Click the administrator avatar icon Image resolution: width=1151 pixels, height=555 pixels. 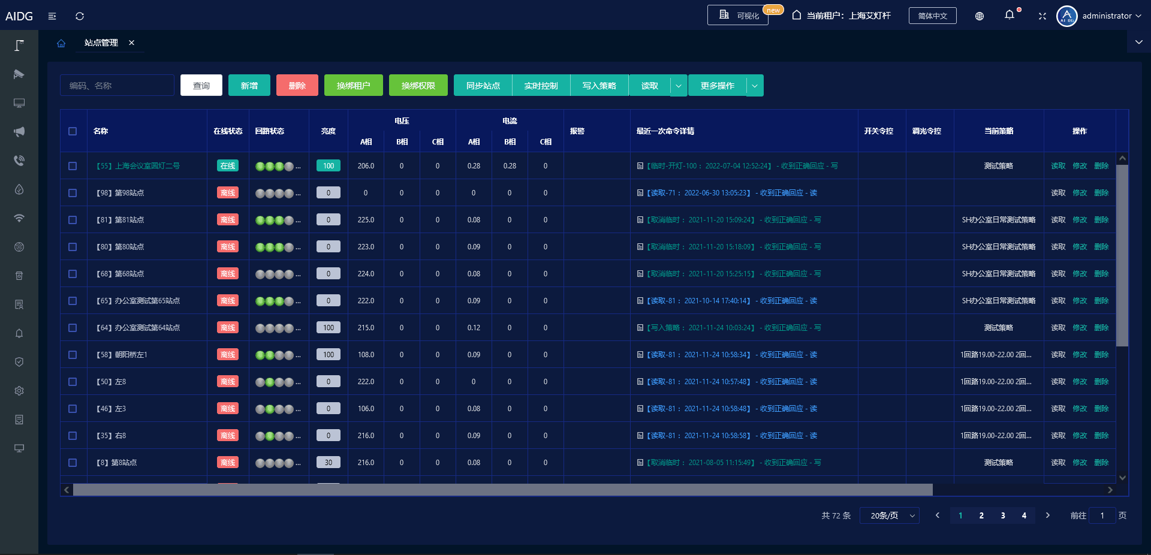(1067, 16)
